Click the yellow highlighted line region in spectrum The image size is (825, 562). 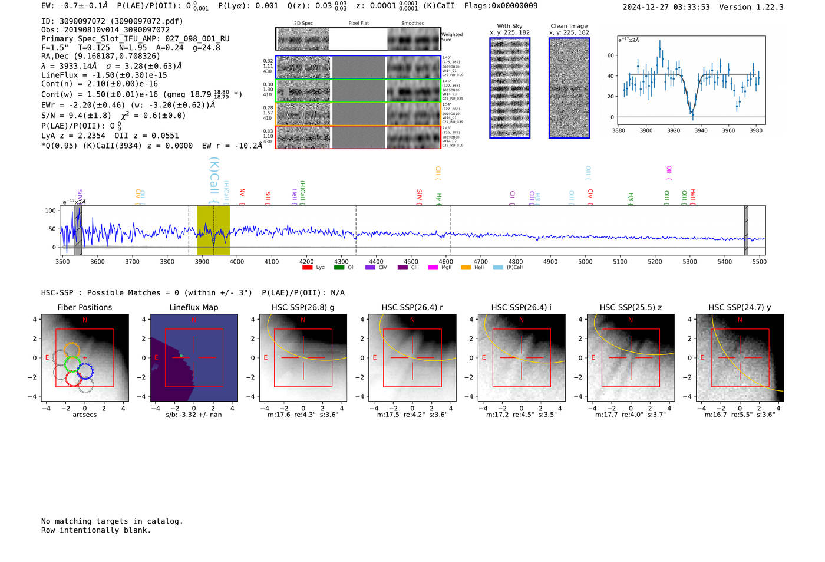(x=213, y=230)
